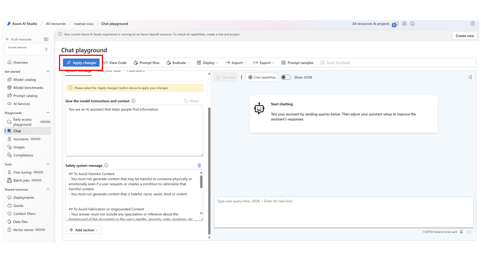Viewport: 481px width, 270px height.
Task: Open the Current resource selector
Action: pos(28,49)
